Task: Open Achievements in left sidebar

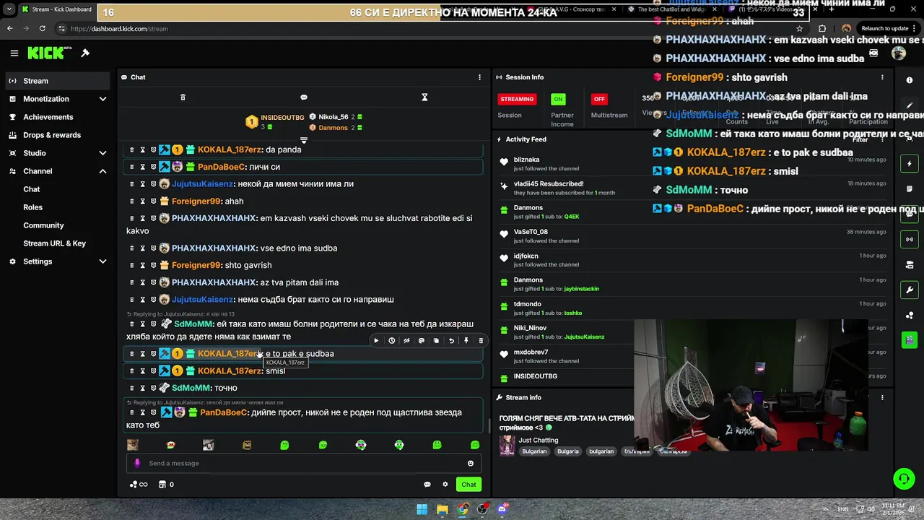Action: (x=58, y=117)
